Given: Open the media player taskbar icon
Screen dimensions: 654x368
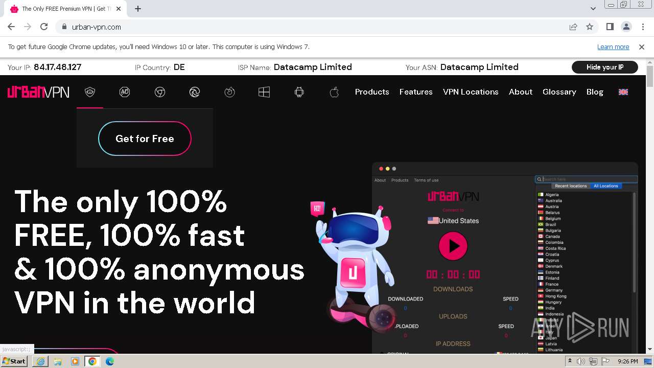Looking at the screenshot, I should 75,361.
